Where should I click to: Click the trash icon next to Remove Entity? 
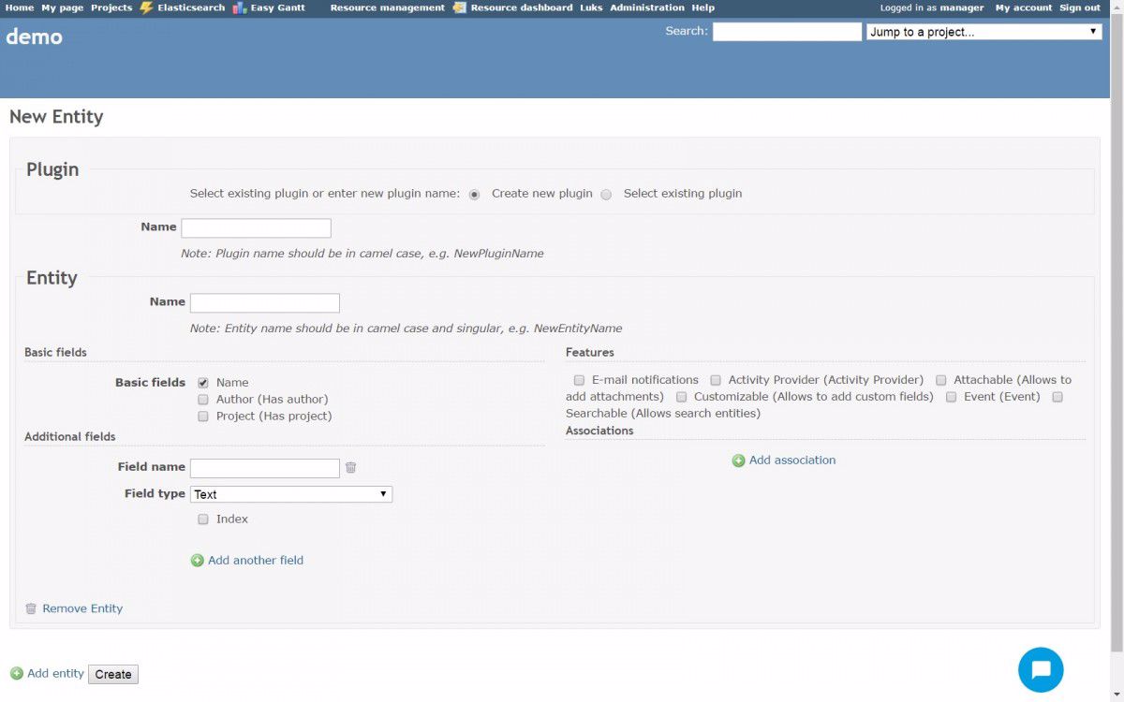tap(31, 608)
